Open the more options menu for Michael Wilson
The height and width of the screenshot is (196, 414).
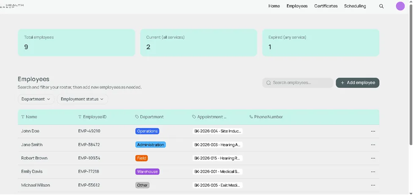(373, 185)
